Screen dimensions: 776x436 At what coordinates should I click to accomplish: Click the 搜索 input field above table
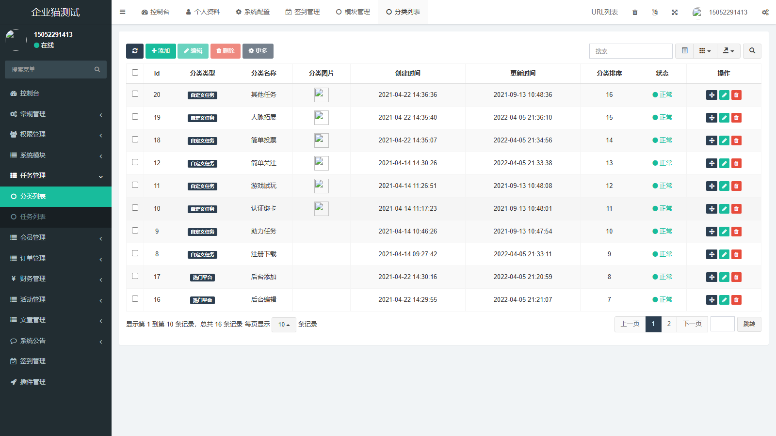[x=630, y=51]
